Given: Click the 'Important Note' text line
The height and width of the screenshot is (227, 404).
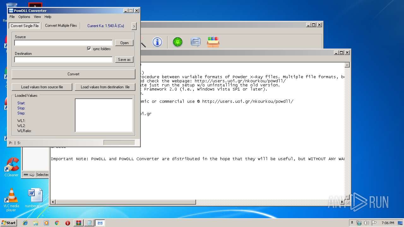Looking at the screenshot, I should point(198,159).
